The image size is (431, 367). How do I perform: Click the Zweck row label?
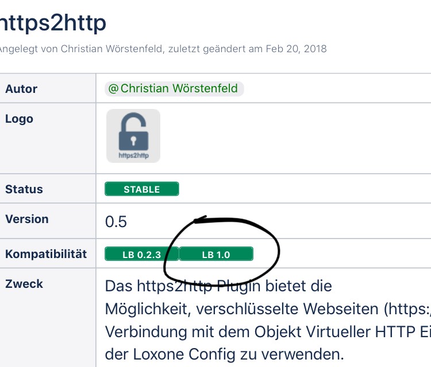click(x=24, y=284)
